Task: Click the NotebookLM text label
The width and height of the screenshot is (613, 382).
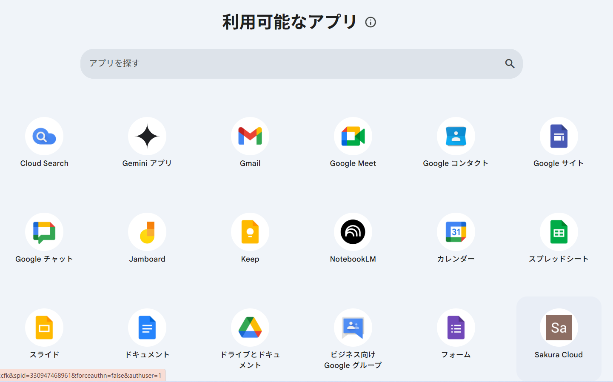Action: (x=353, y=259)
